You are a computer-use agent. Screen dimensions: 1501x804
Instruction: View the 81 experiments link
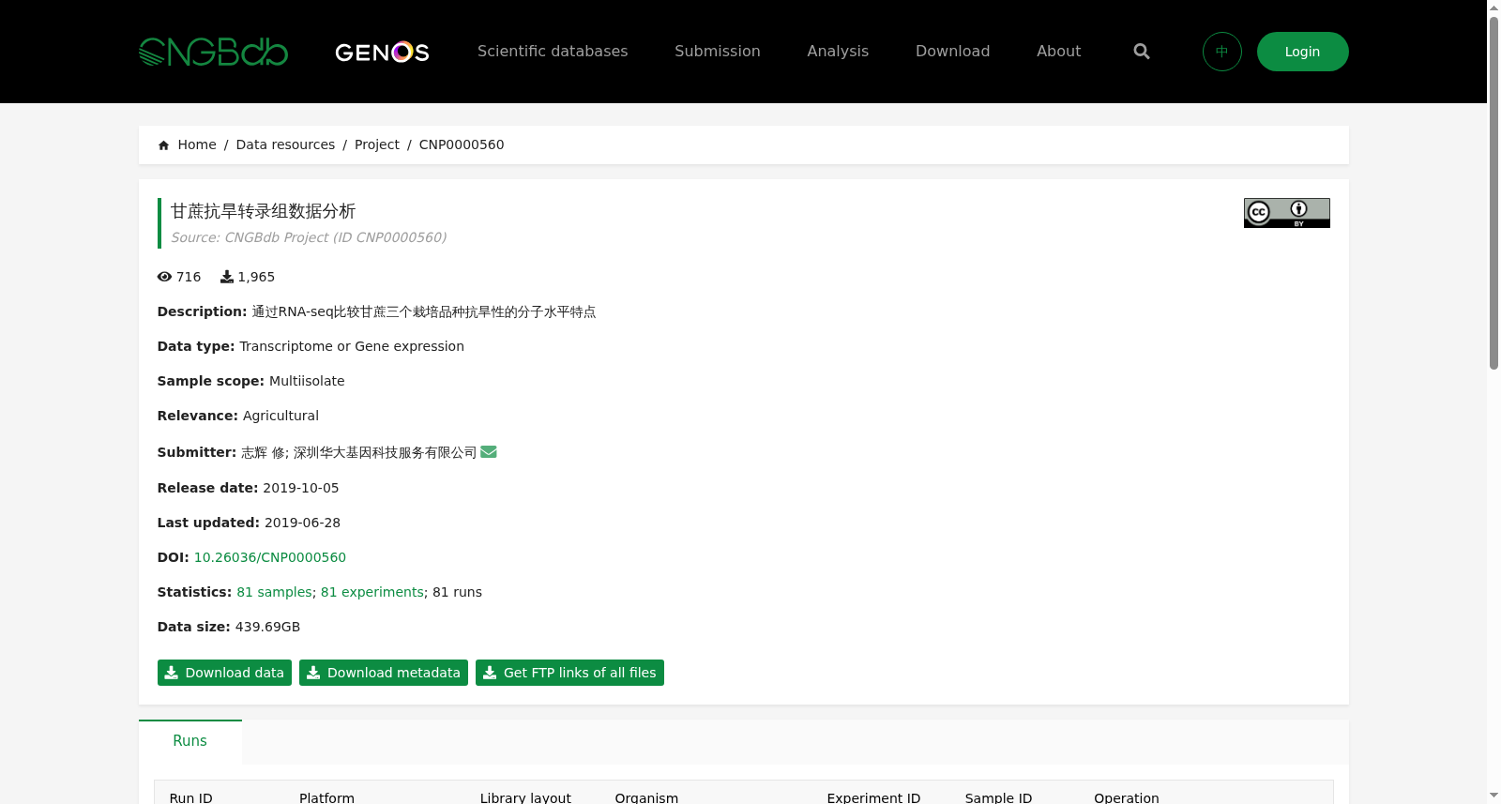point(372,592)
